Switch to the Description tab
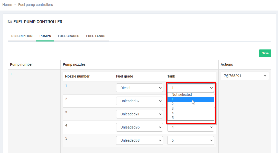 click(22, 36)
